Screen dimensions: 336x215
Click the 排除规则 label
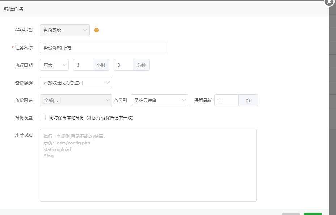pyautogui.click(x=24, y=135)
